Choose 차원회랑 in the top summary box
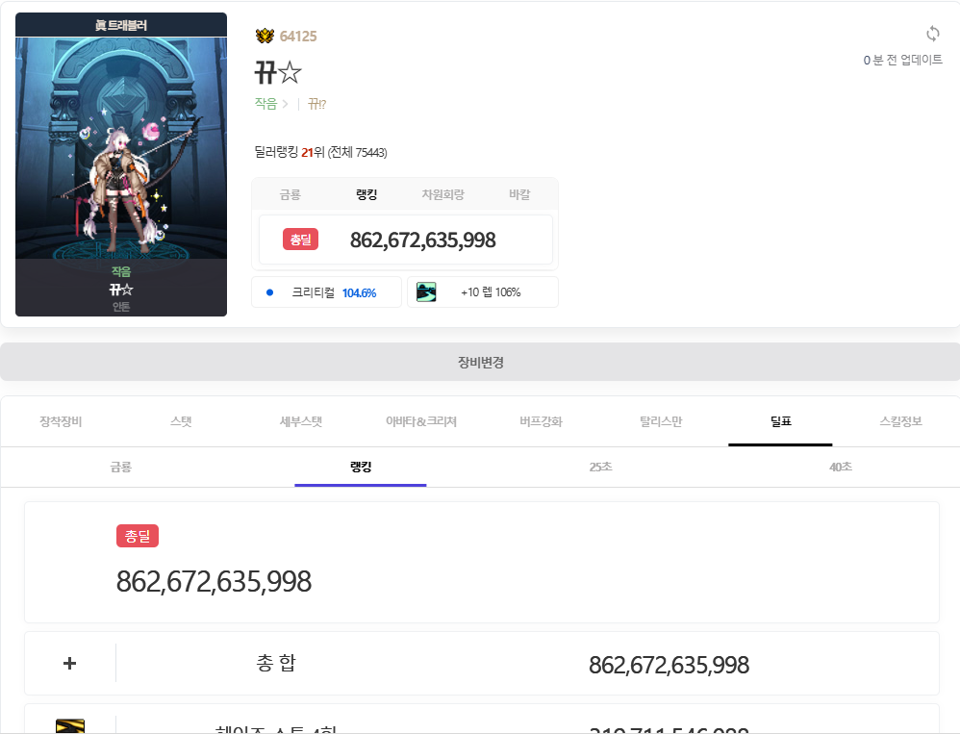The image size is (960, 734). click(442, 194)
